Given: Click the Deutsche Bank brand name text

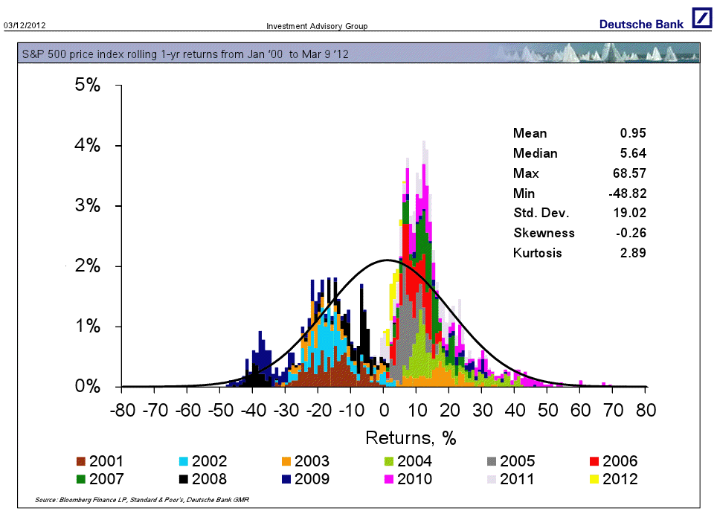Looking at the screenshot, I should [641, 25].
